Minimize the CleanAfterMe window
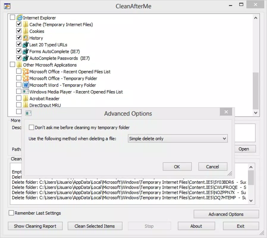 (x=231, y=5)
